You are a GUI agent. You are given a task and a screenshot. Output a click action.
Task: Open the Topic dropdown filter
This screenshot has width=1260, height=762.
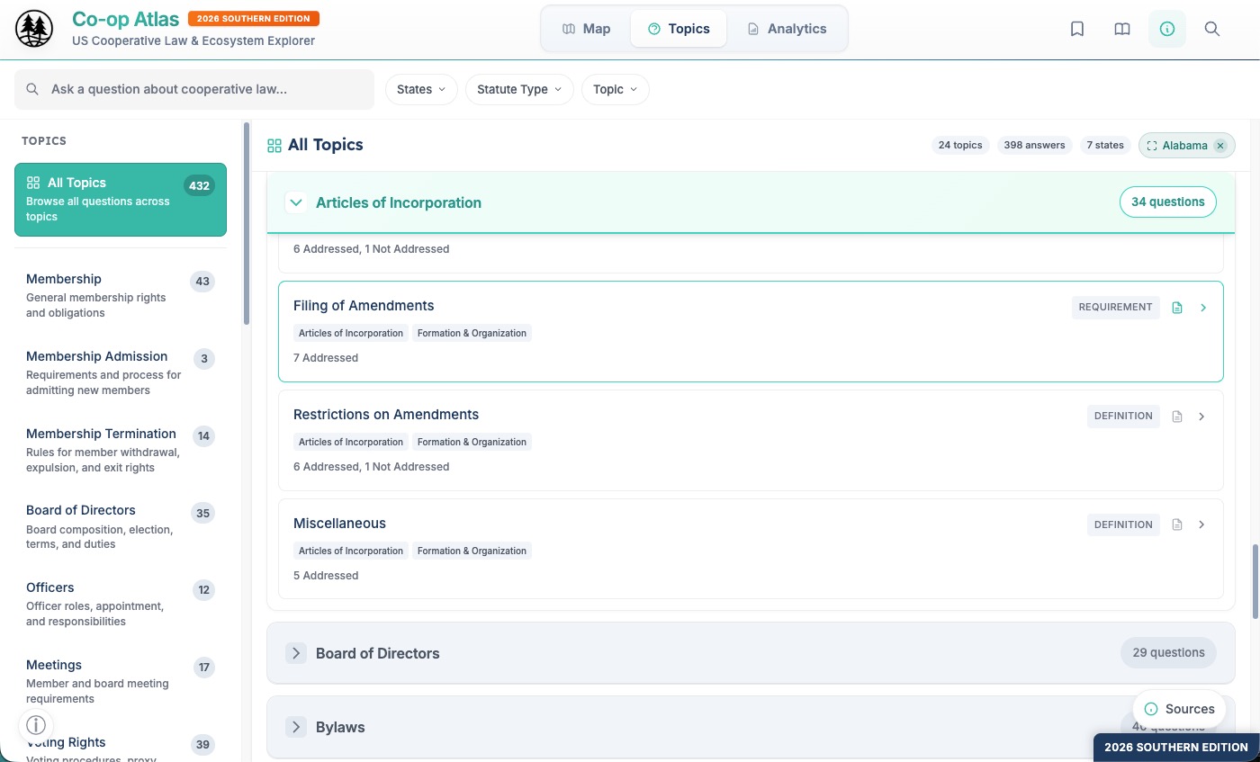pyautogui.click(x=616, y=89)
